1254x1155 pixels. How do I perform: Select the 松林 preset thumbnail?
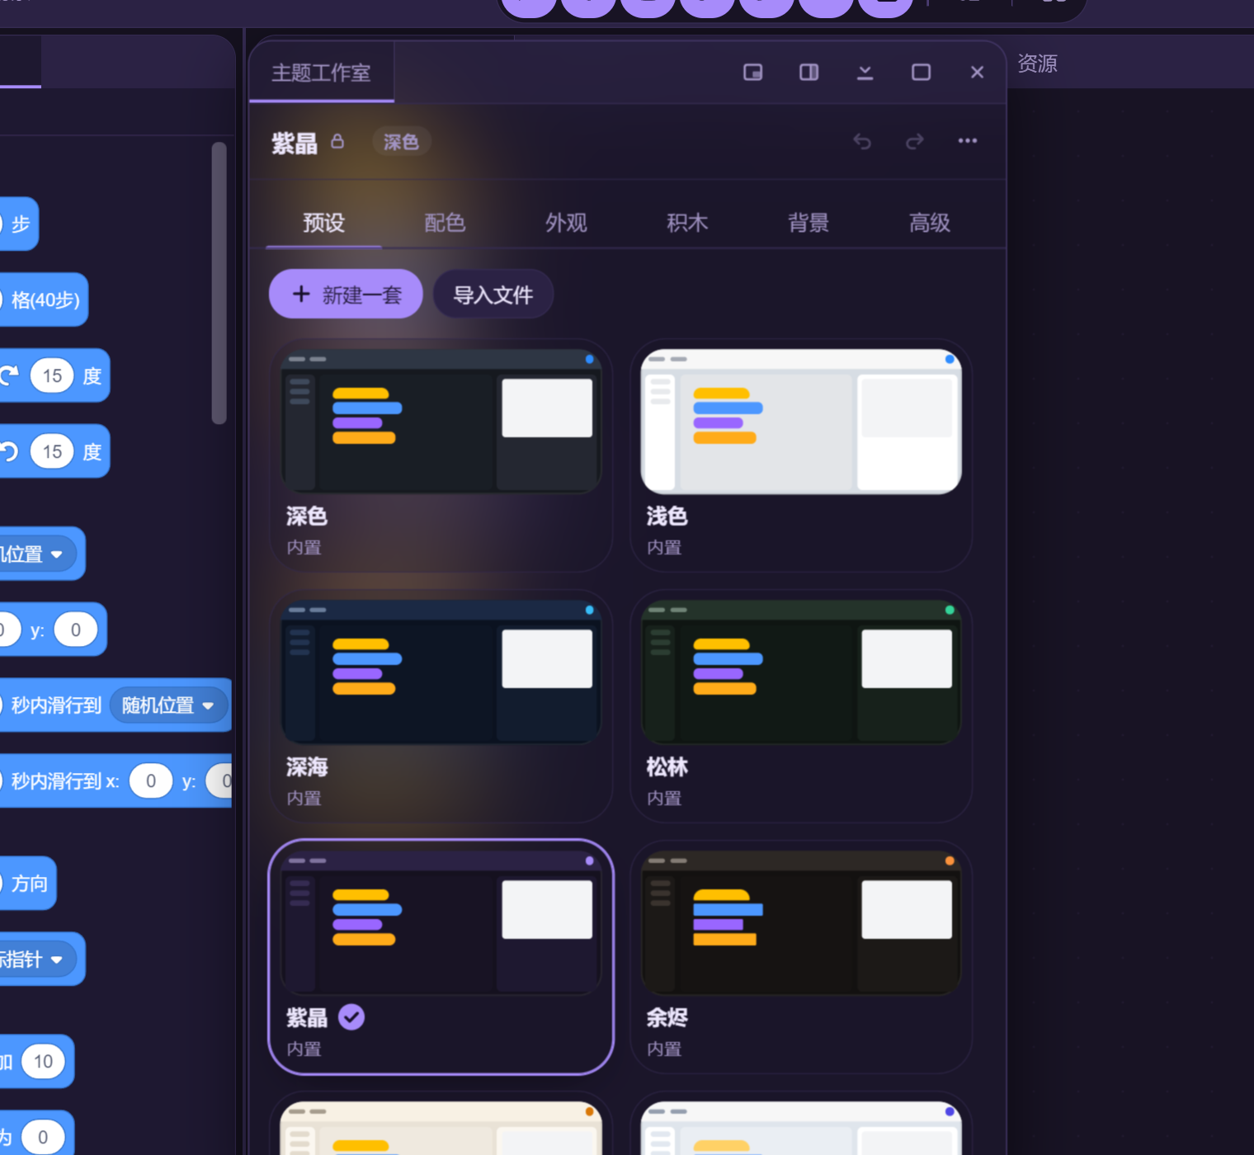801,672
